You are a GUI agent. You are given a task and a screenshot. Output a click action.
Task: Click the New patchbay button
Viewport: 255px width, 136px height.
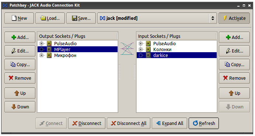[19, 18]
